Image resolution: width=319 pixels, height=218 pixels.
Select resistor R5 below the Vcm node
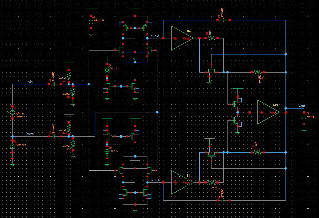click(73, 144)
